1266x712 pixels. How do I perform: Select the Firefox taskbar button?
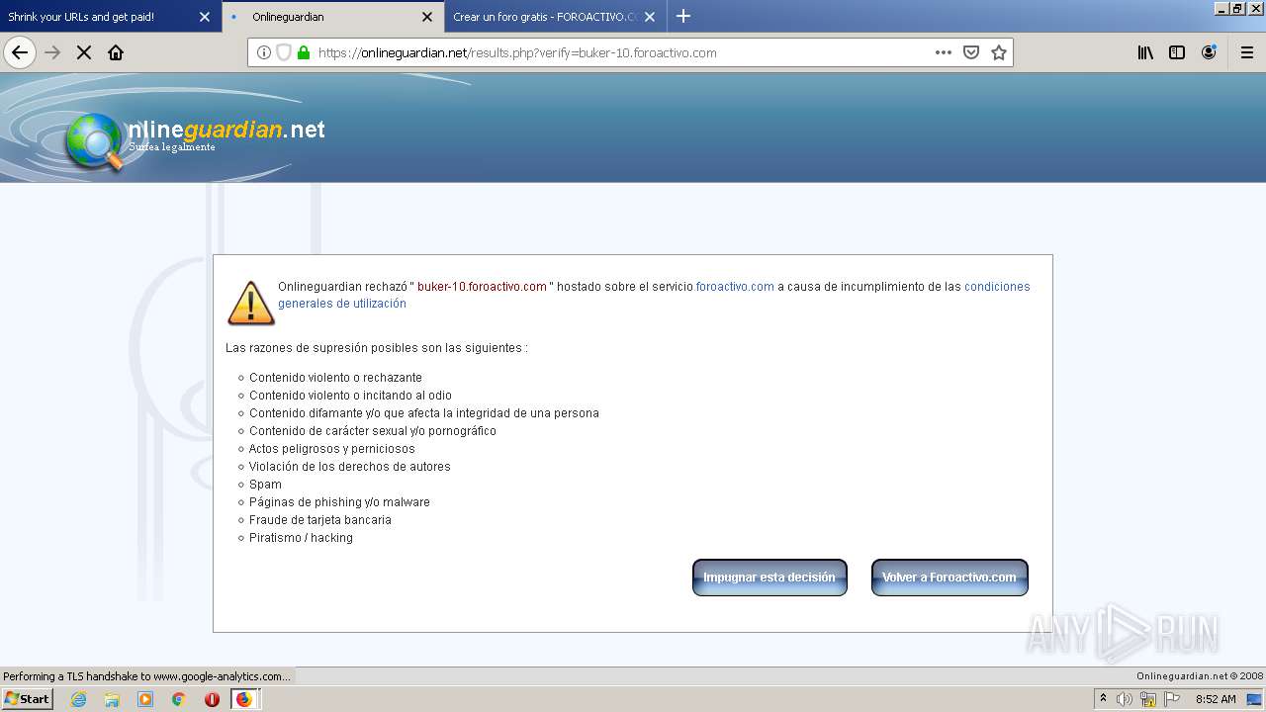coord(244,699)
